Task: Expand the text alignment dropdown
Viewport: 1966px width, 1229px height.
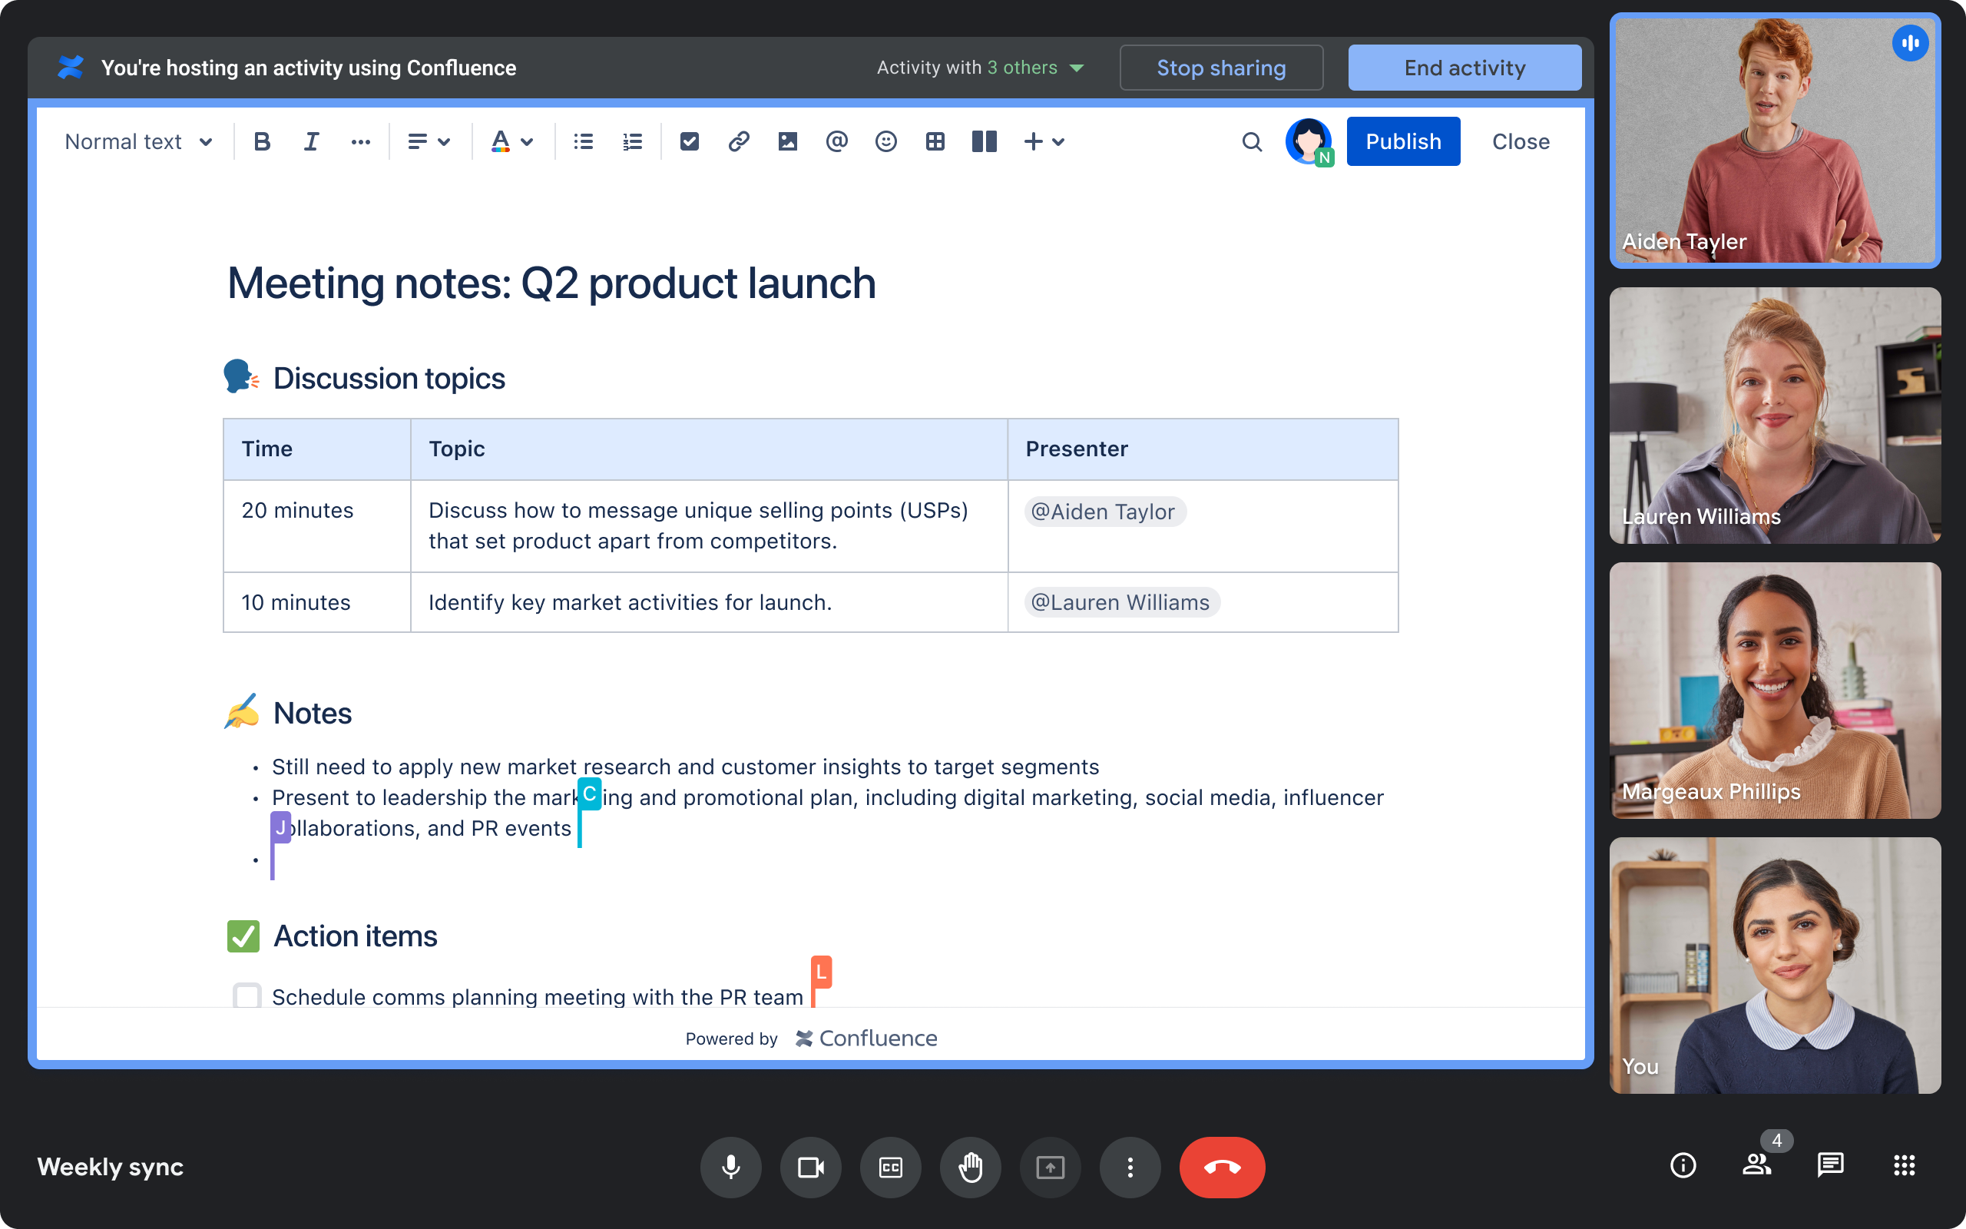Action: (x=429, y=142)
